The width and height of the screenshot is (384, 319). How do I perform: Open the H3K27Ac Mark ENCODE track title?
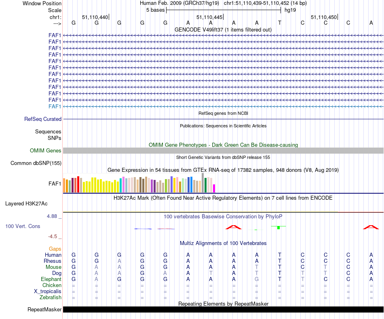pyautogui.click(x=223, y=198)
